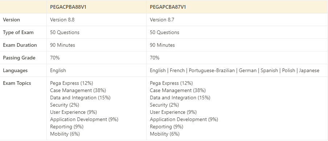The width and height of the screenshot is (328, 141).
Task: Click Mobility (6%) in the PEGACPBA88V1 column
Action: (65, 134)
